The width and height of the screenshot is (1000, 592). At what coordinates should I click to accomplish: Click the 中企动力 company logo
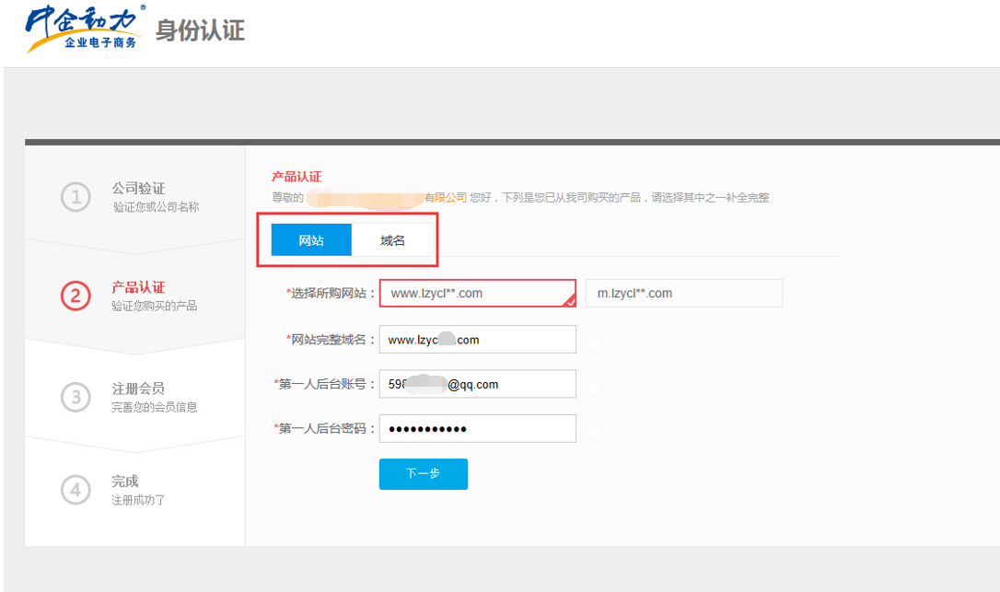[x=85, y=29]
